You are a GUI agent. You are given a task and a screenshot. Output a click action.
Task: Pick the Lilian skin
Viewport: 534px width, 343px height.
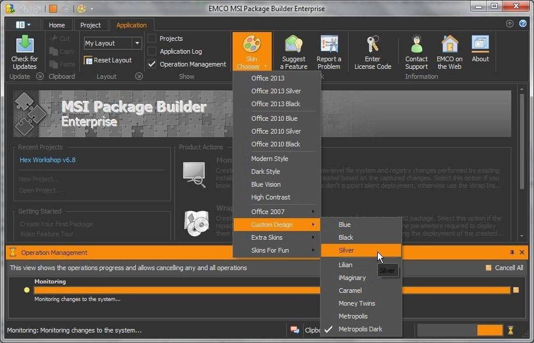pyautogui.click(x=361, y=265)
